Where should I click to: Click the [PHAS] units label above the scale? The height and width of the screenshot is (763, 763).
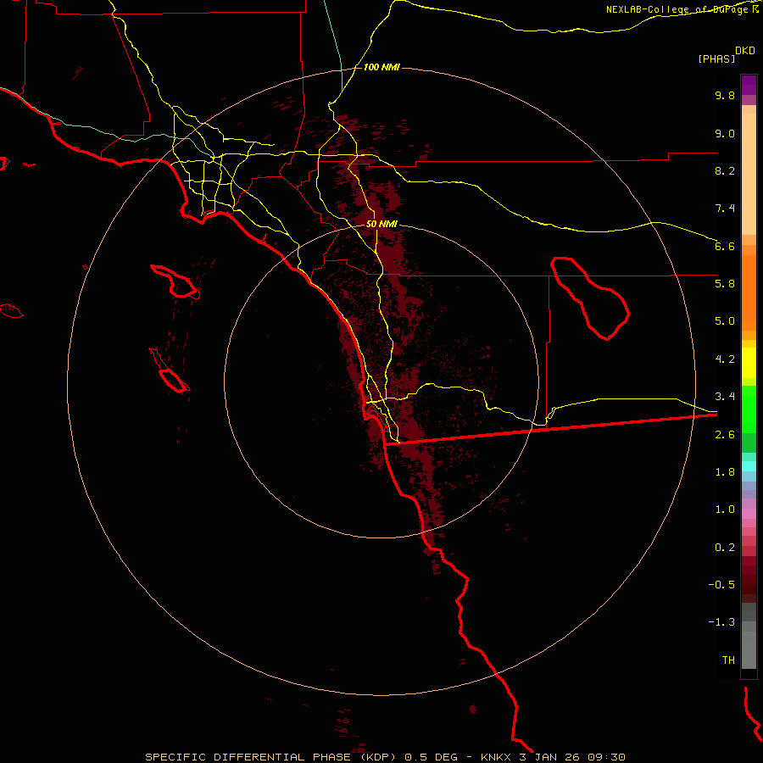716,58
